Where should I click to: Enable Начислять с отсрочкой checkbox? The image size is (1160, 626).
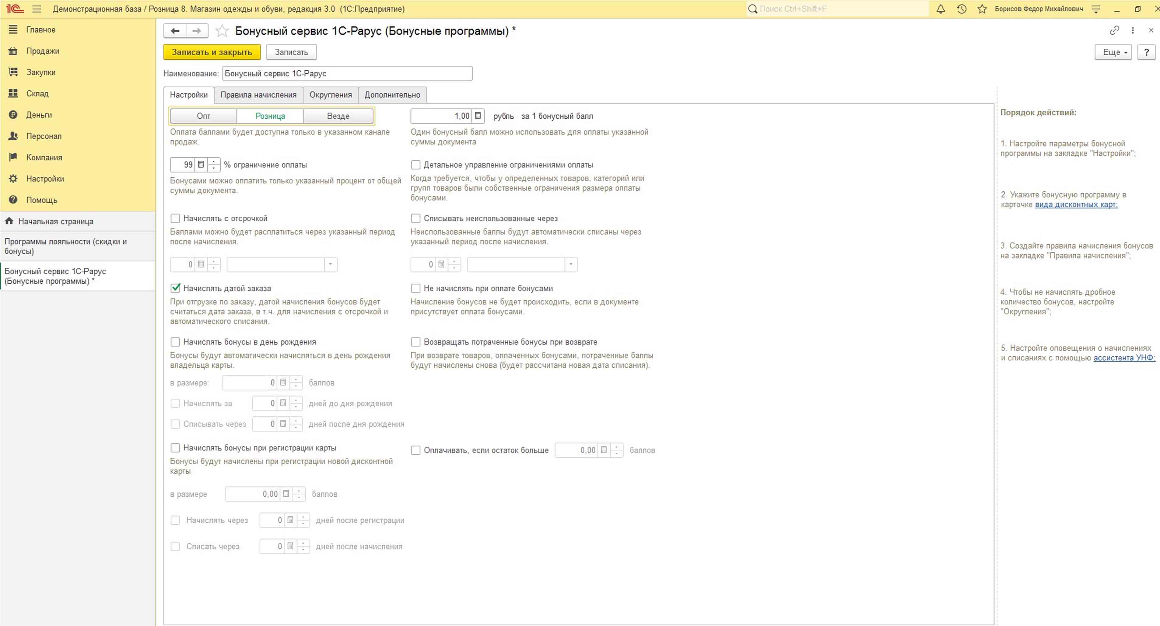tap(175, 219)
